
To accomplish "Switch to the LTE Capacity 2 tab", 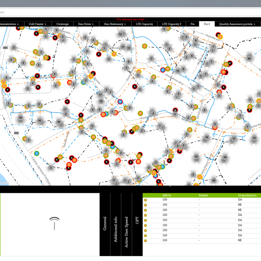I will click(171, 24).
